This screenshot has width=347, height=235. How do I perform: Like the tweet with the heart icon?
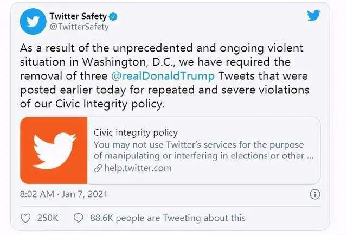pos(25,218)
